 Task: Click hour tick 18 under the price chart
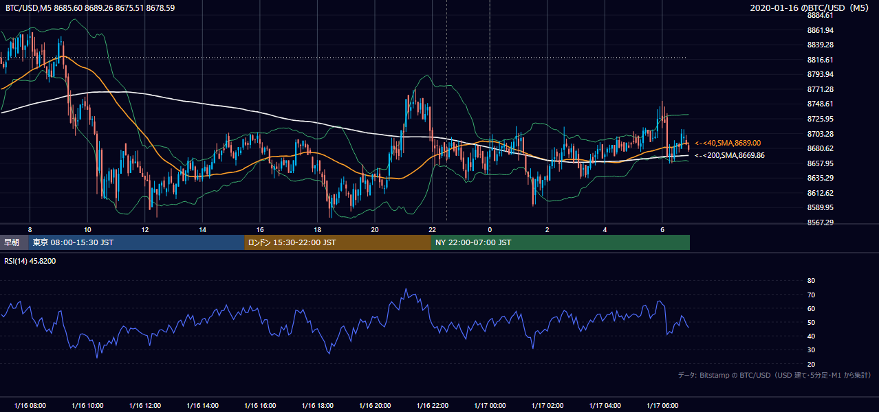coord(317,229)
